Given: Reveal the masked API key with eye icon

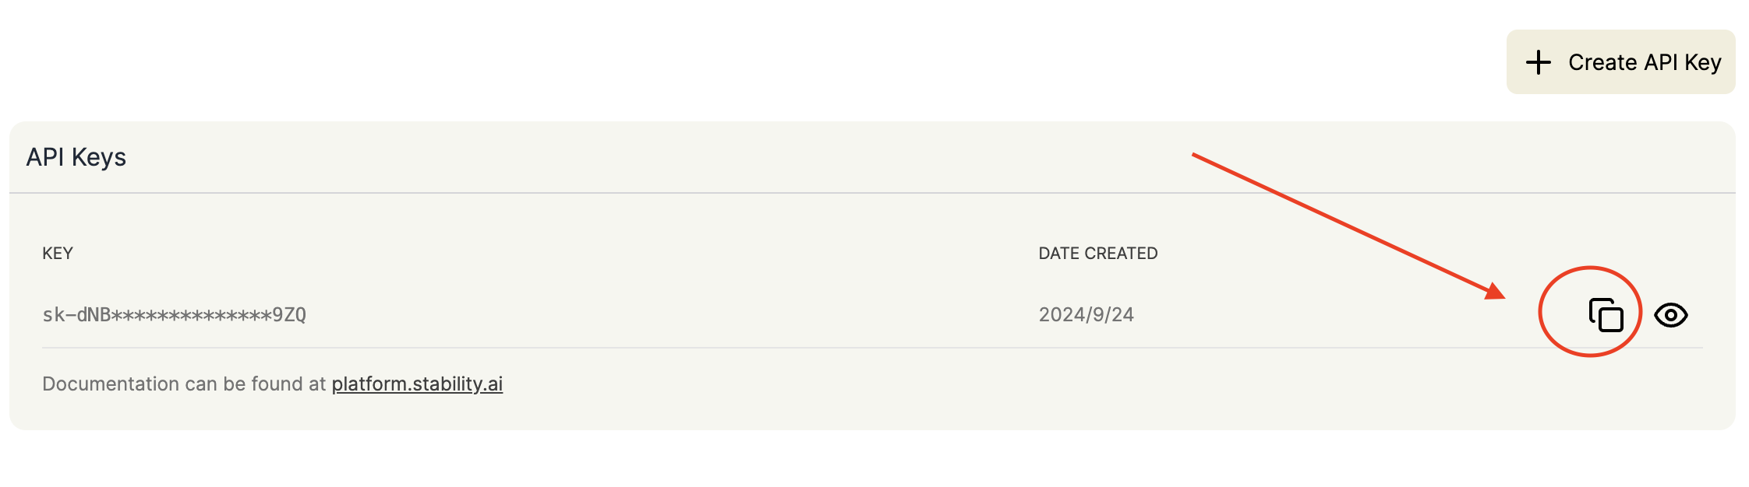Looking at the screenshot, I should pos(1671,315).
